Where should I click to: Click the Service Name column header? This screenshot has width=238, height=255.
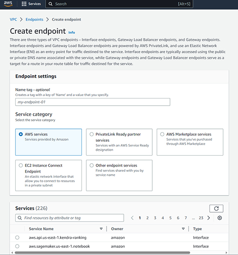(41, 229)
